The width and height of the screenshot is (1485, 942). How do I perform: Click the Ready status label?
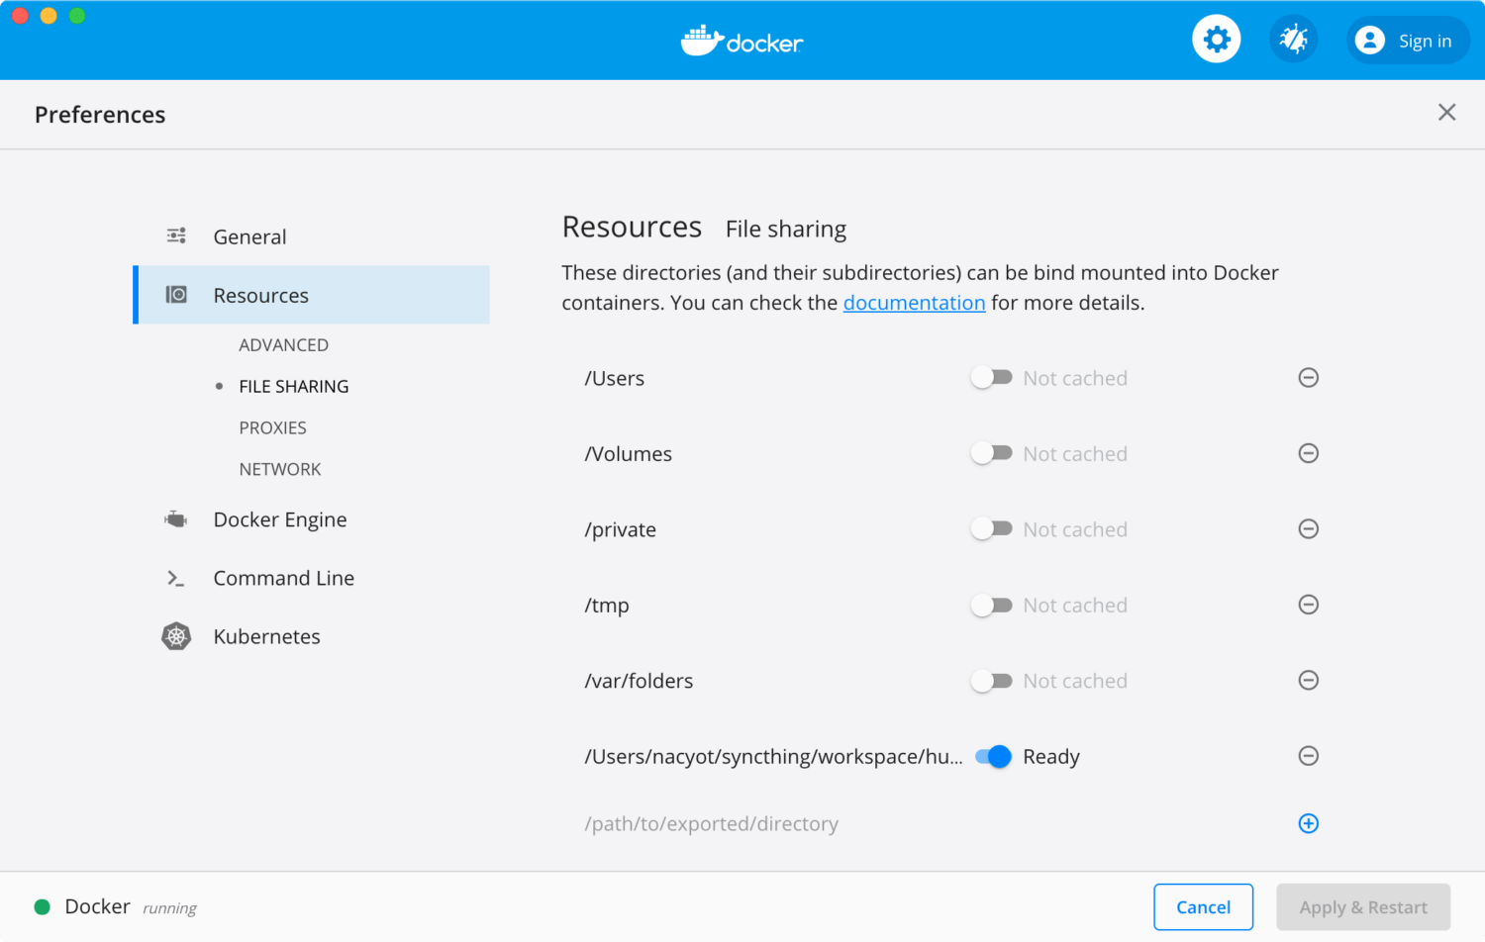click(x=1051, y=757)
